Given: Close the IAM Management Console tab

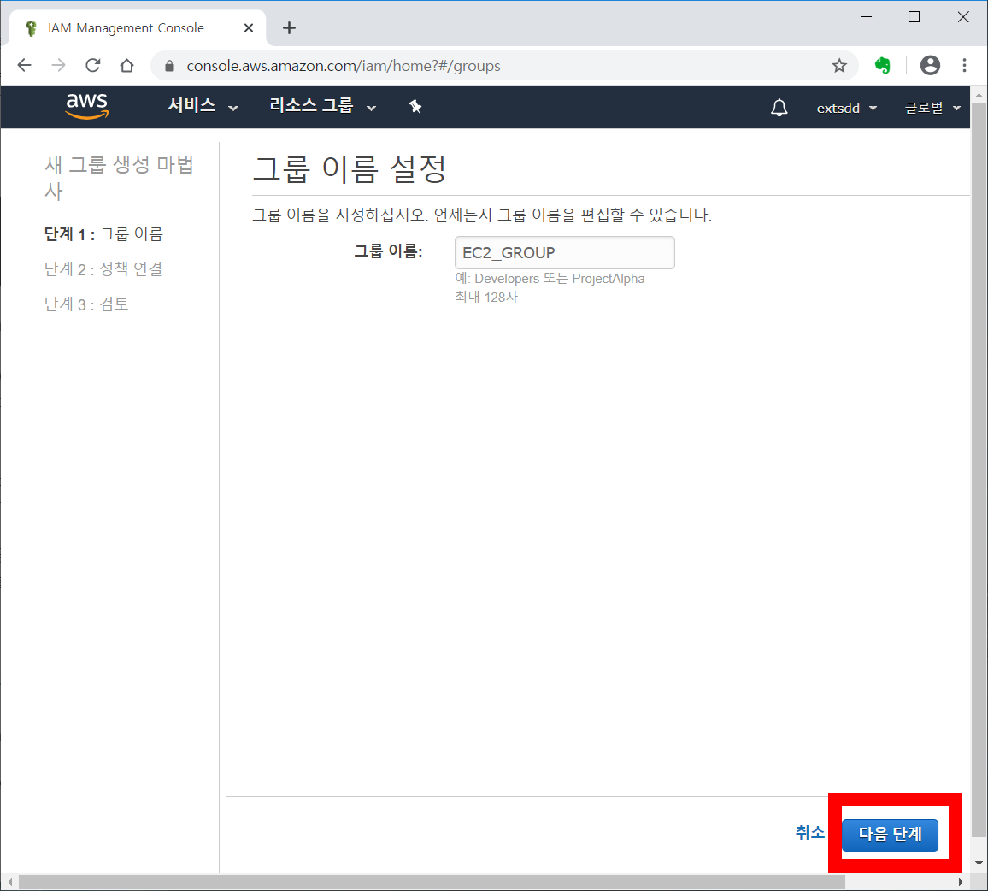Looking at the screenshot, I should 249,27.
